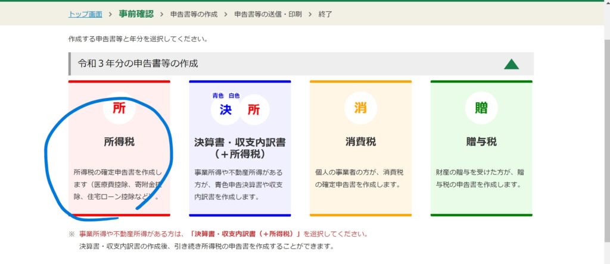Click the 所 icon beside 決 in blue card
610x264 pixels.
(x=254, y=110)
